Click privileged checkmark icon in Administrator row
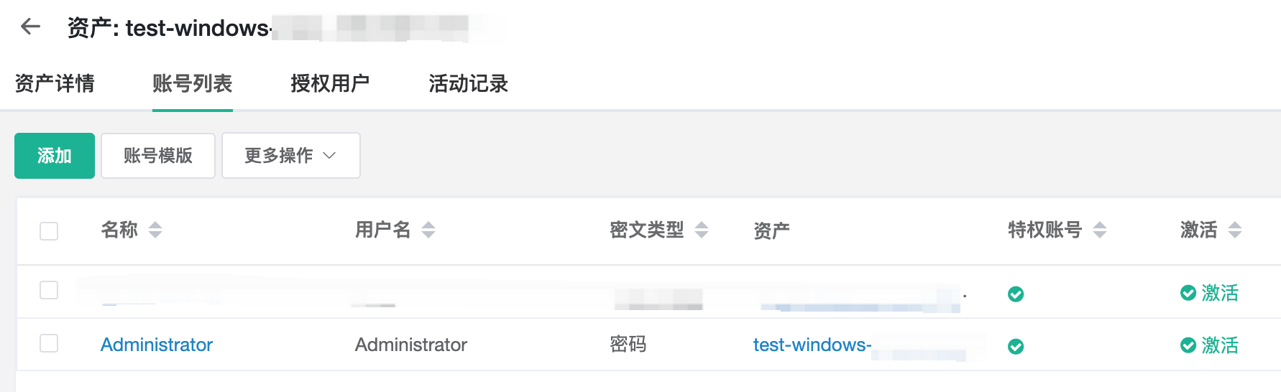Viewport: 1281px width, 392px height. [x=1016, y=347]
